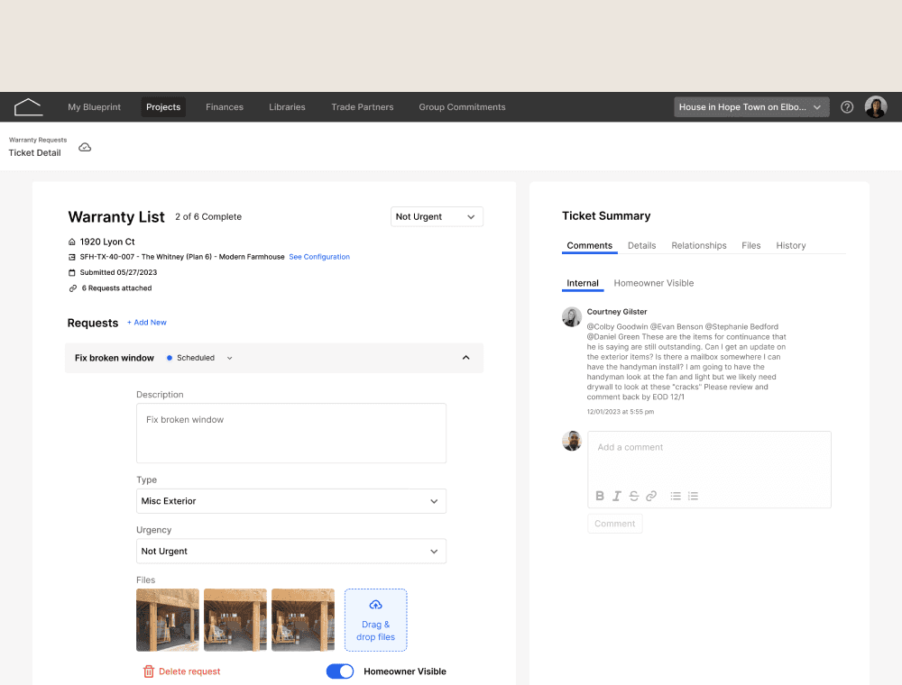The image size is (902, 685).
Task: Click the cloud sync icon beside Ticket Detail
Action: (85, 148)
